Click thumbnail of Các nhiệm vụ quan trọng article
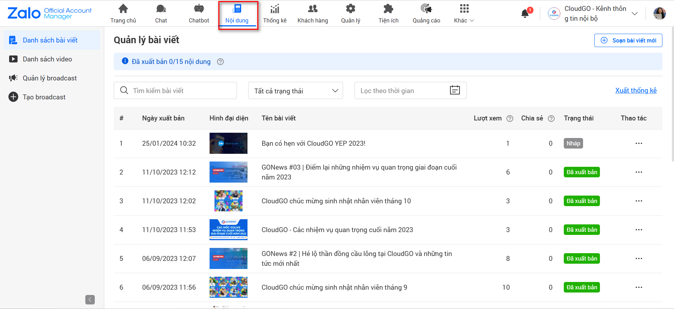674x309 pixels. coord(229,230)
